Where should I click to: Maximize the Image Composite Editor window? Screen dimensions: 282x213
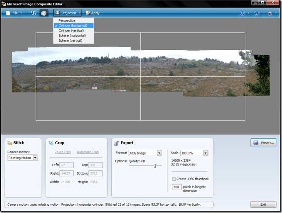click(x=263, y=3)
